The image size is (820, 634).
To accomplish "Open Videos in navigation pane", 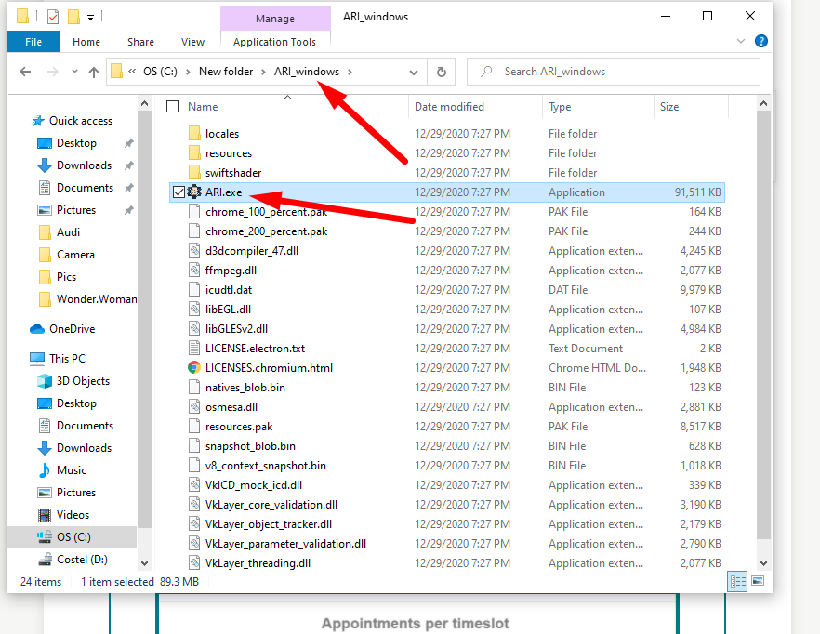I will 73,515.
